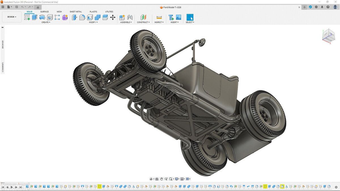Viewport: 340px width, 191px height.
Task: Activate the Select tool
Action: coord(190,17)
